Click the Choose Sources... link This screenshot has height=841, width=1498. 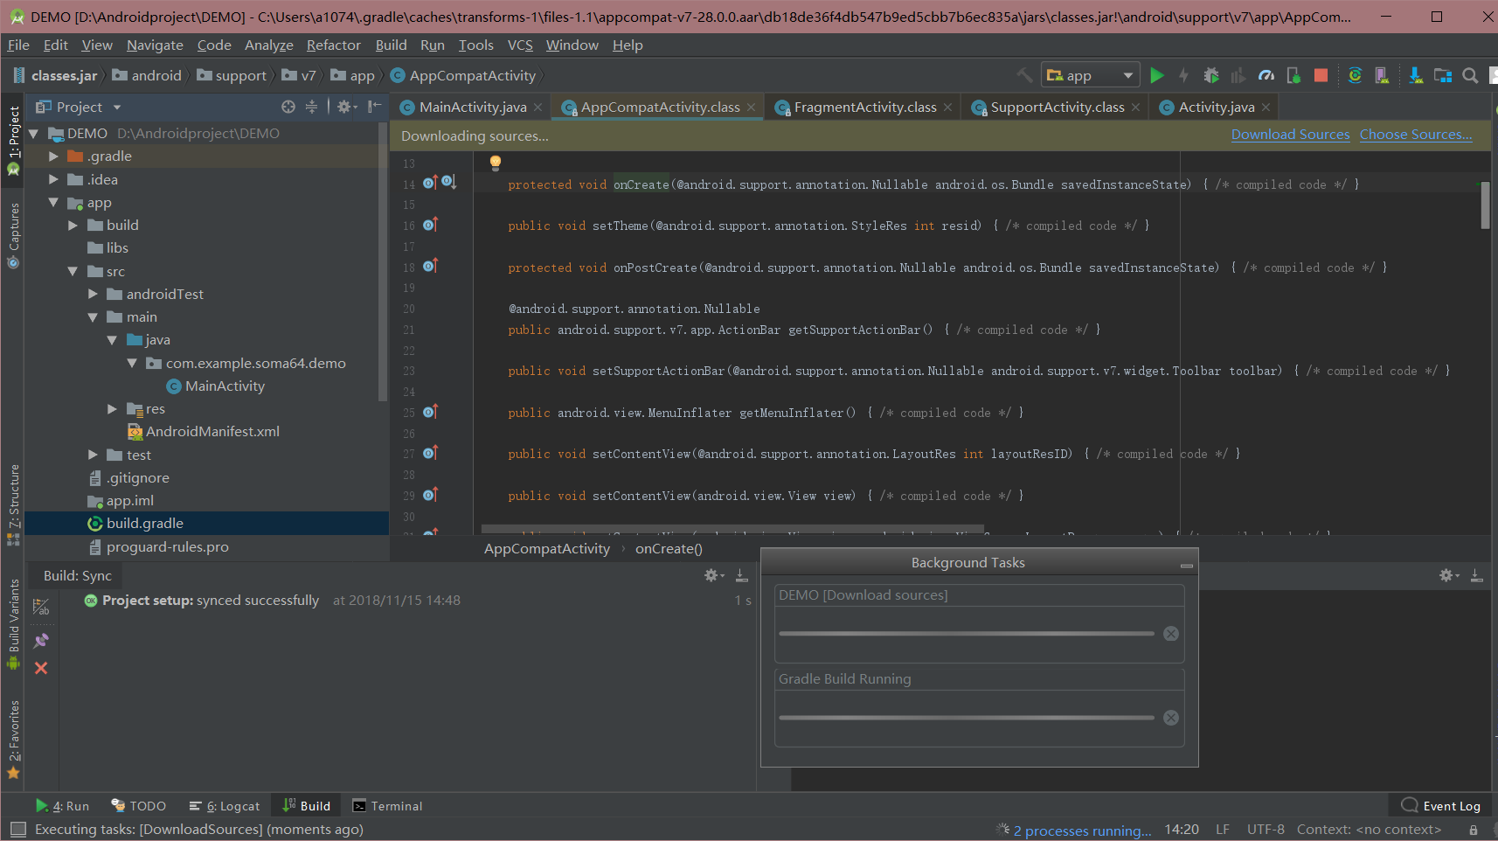[1416, 135]
